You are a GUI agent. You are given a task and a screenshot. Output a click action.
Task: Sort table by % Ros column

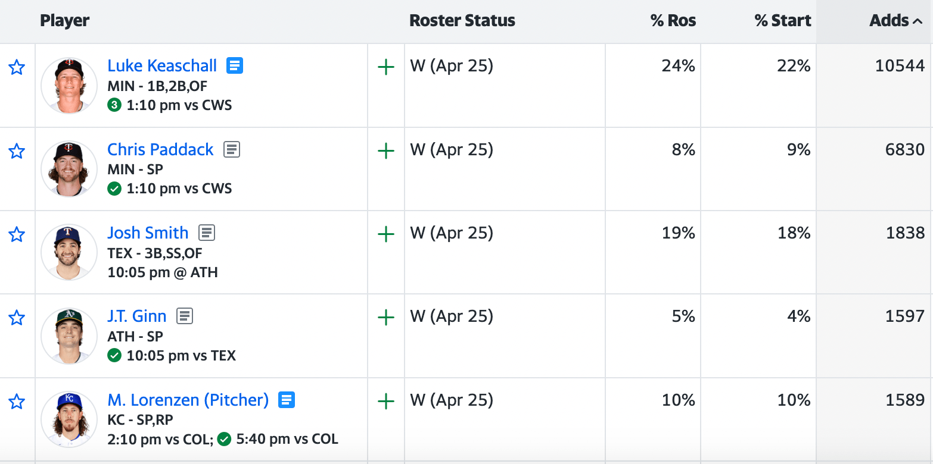[x=673, y=21]
